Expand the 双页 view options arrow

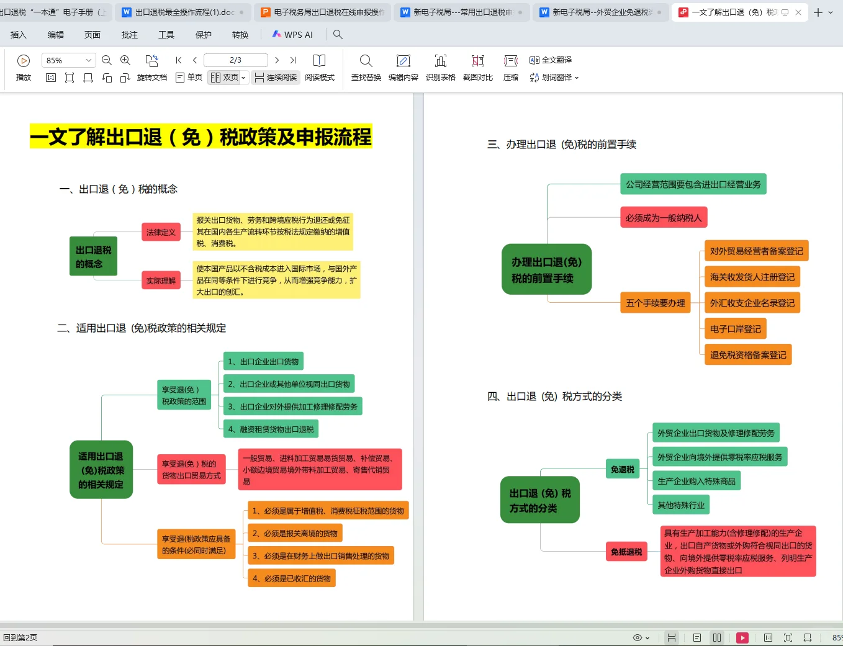tap(243, 78)
